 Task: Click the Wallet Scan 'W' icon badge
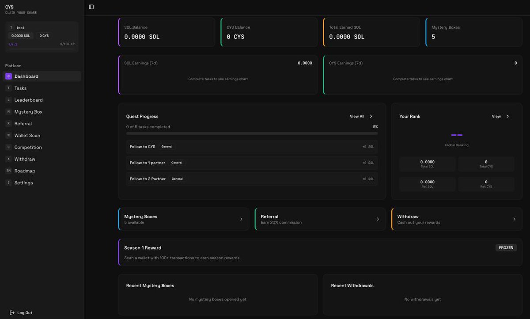coord(8,135)
